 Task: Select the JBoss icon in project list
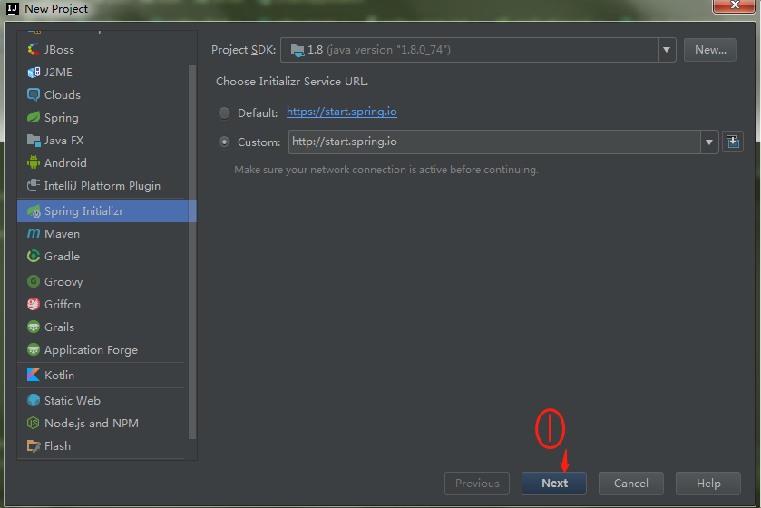[x=33, y=50]
